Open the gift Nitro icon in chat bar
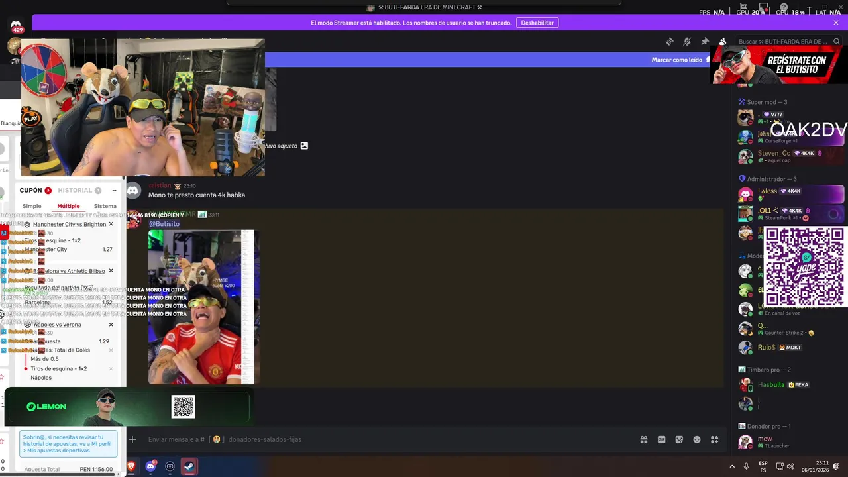The width and height of the screenshot is (848, 477). [643, 439]
